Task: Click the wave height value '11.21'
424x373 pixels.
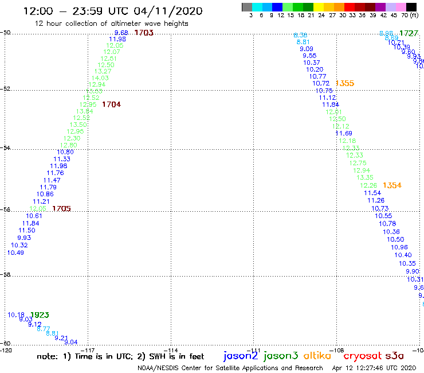Action: (x=41, y=201)
